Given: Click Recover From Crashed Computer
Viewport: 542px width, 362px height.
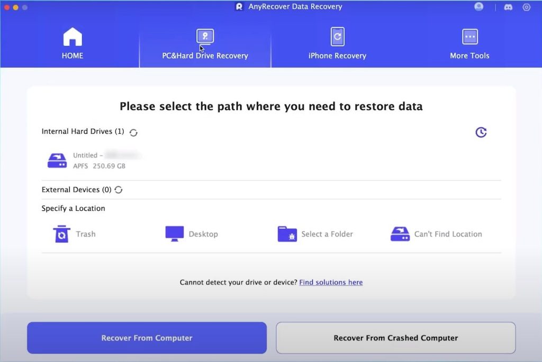Looking at the screenshot, I should tap(396, 338).
